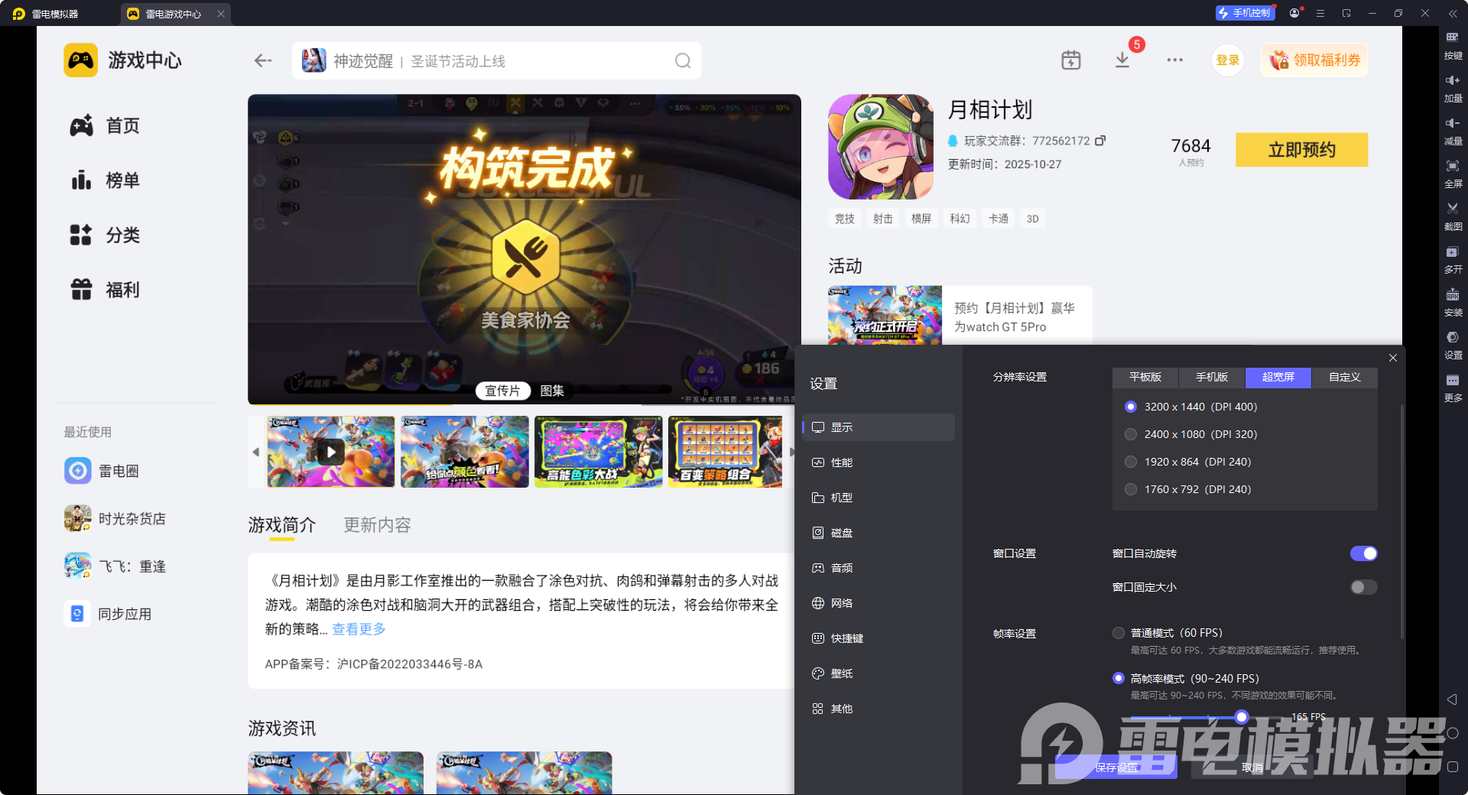Tap the Android recent apps square button
Image resolution: width=1468 pixels, height=795 pixels.
pyautogui.click(x=1453, y=767)
